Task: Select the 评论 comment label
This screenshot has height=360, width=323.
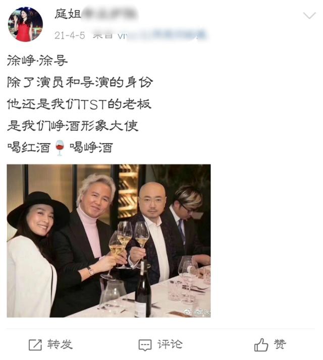Action: click(x=170, y=344)
